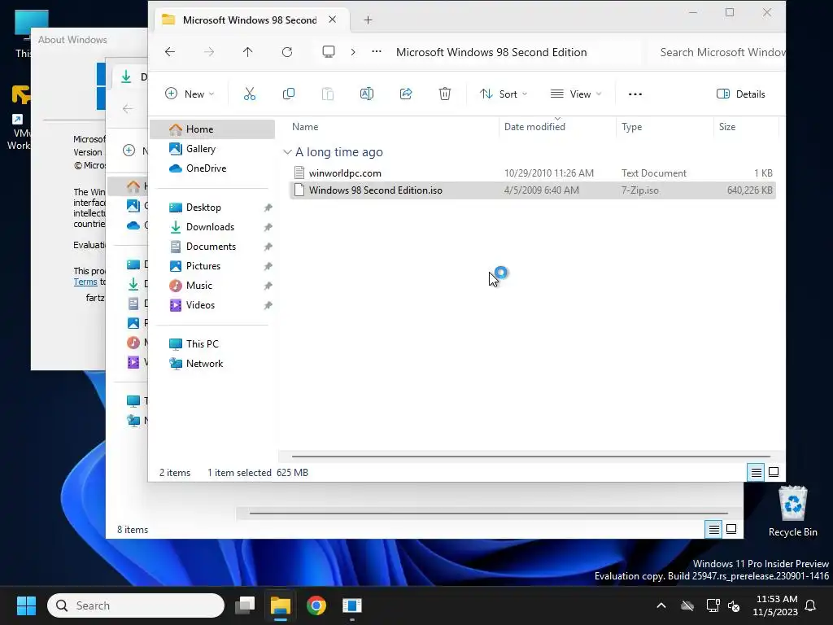Open the Sort dropdown menu
The height and width of the screenshot is (625, 833).
[503, 94]
